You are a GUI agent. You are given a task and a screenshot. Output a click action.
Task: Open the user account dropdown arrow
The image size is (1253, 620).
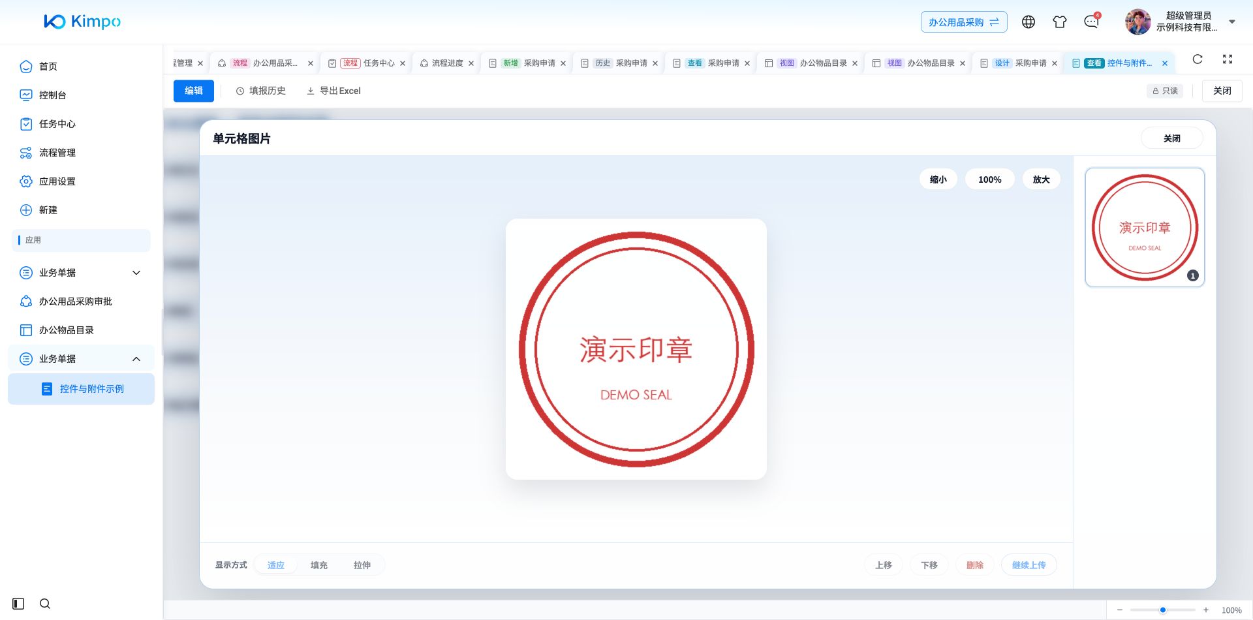pos(1232,22)
